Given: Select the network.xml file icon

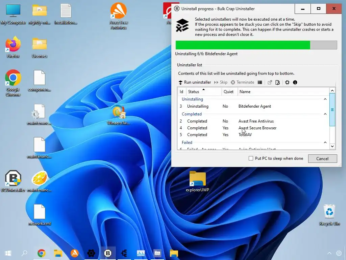Looking at the screenshot, I should (40, 214).
